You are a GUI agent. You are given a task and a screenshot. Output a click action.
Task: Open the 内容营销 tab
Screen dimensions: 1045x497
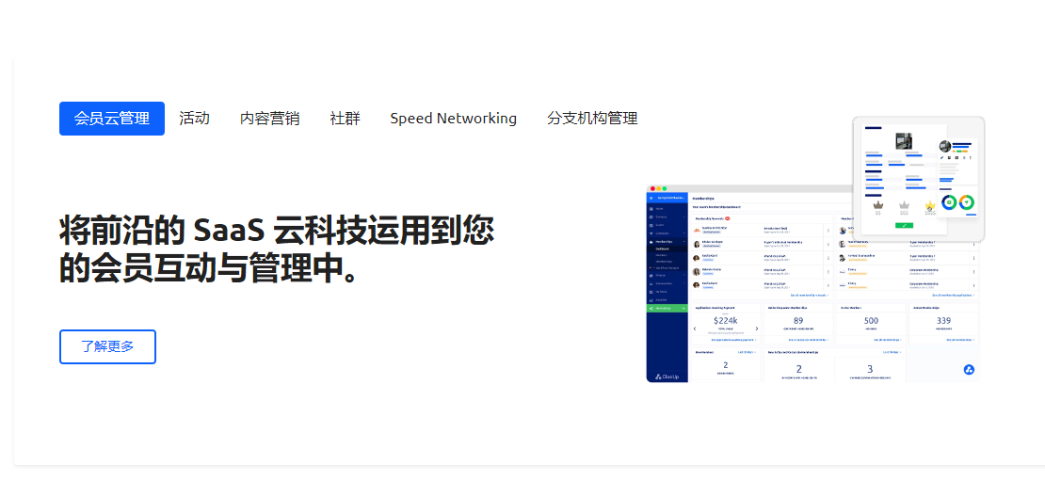coord(269,119)
